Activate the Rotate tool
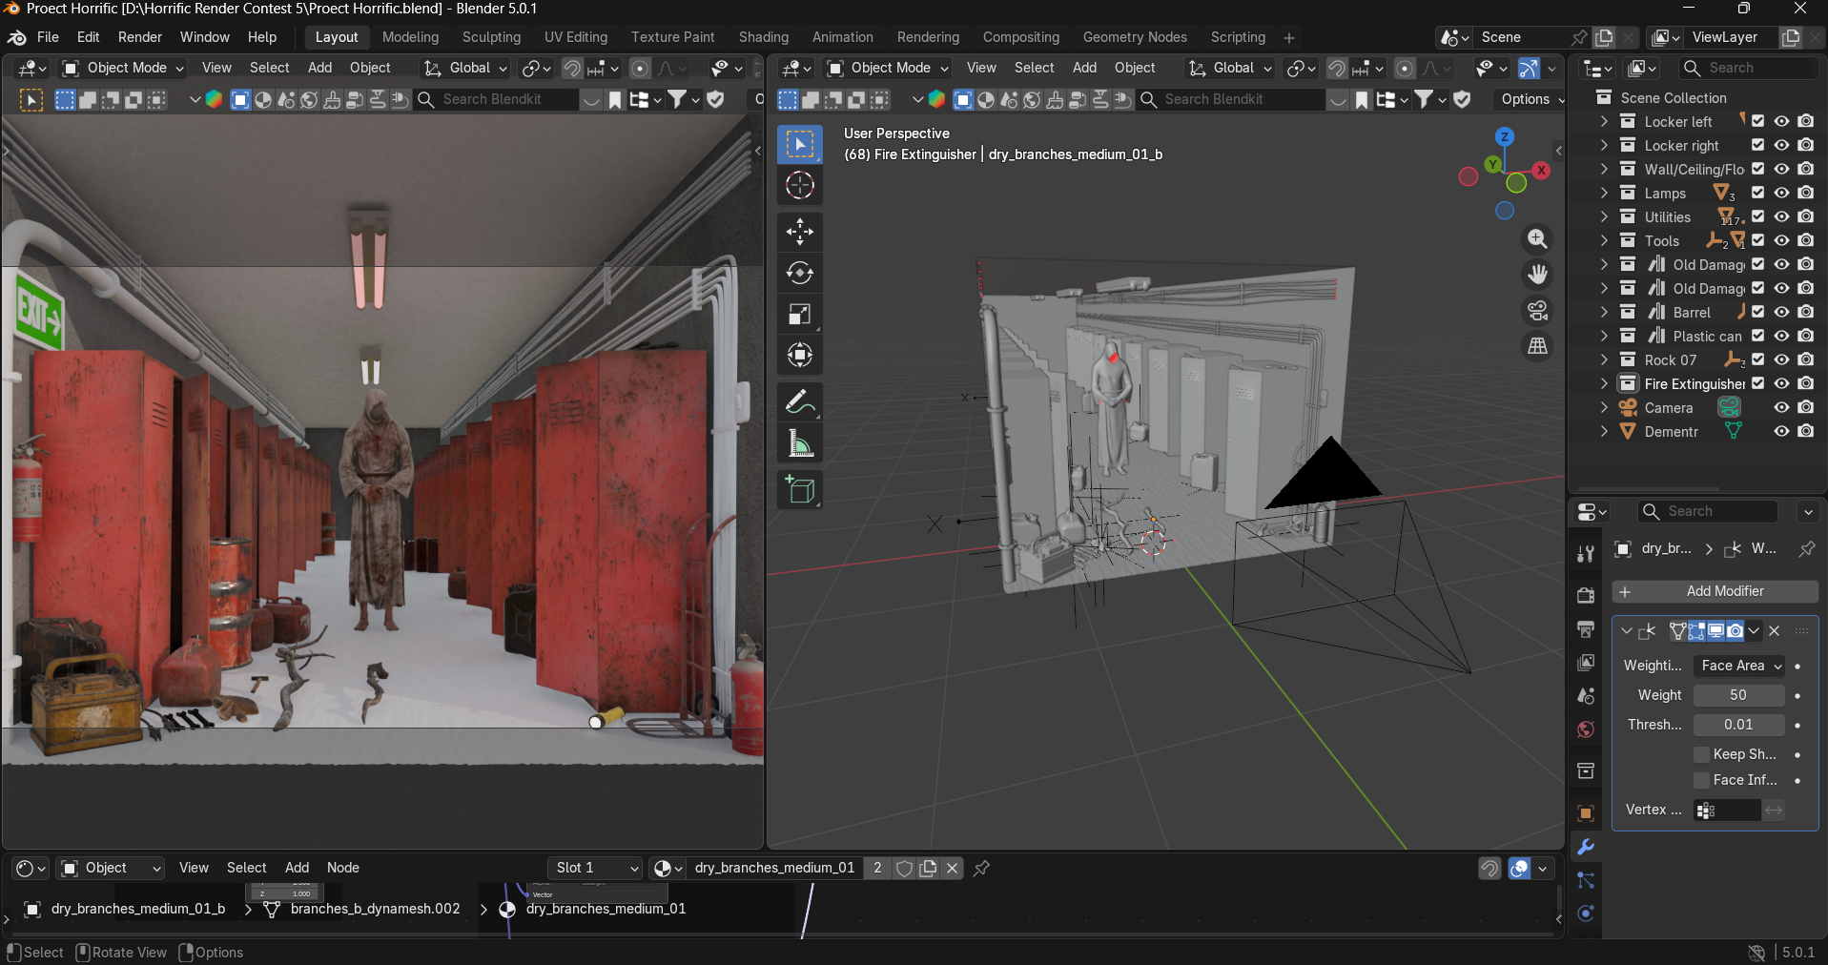Image resolution: width=1828 pixels, height=965 pixels. [x=799, y=274]
